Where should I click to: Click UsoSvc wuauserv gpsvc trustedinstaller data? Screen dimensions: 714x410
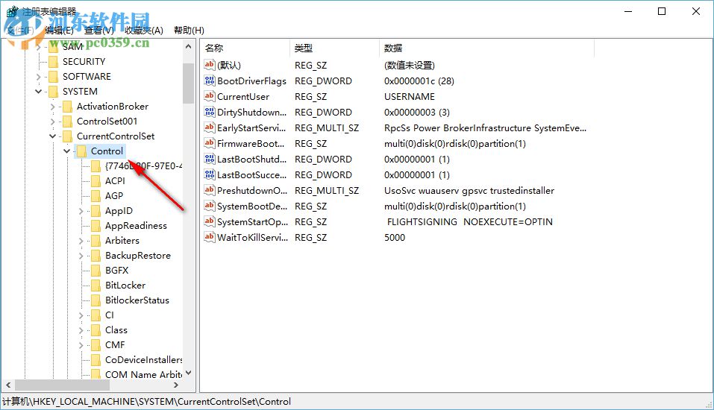coord(469,191)
